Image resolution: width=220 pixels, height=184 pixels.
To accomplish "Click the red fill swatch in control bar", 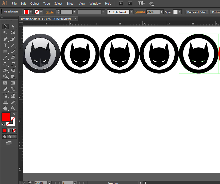I will [26, 12].
